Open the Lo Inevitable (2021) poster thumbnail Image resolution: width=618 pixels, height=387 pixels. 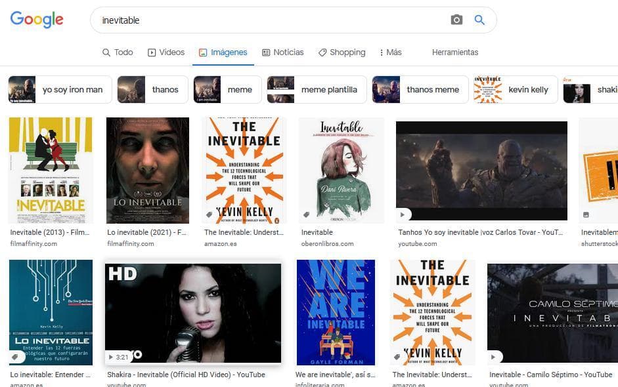[148, 171]
